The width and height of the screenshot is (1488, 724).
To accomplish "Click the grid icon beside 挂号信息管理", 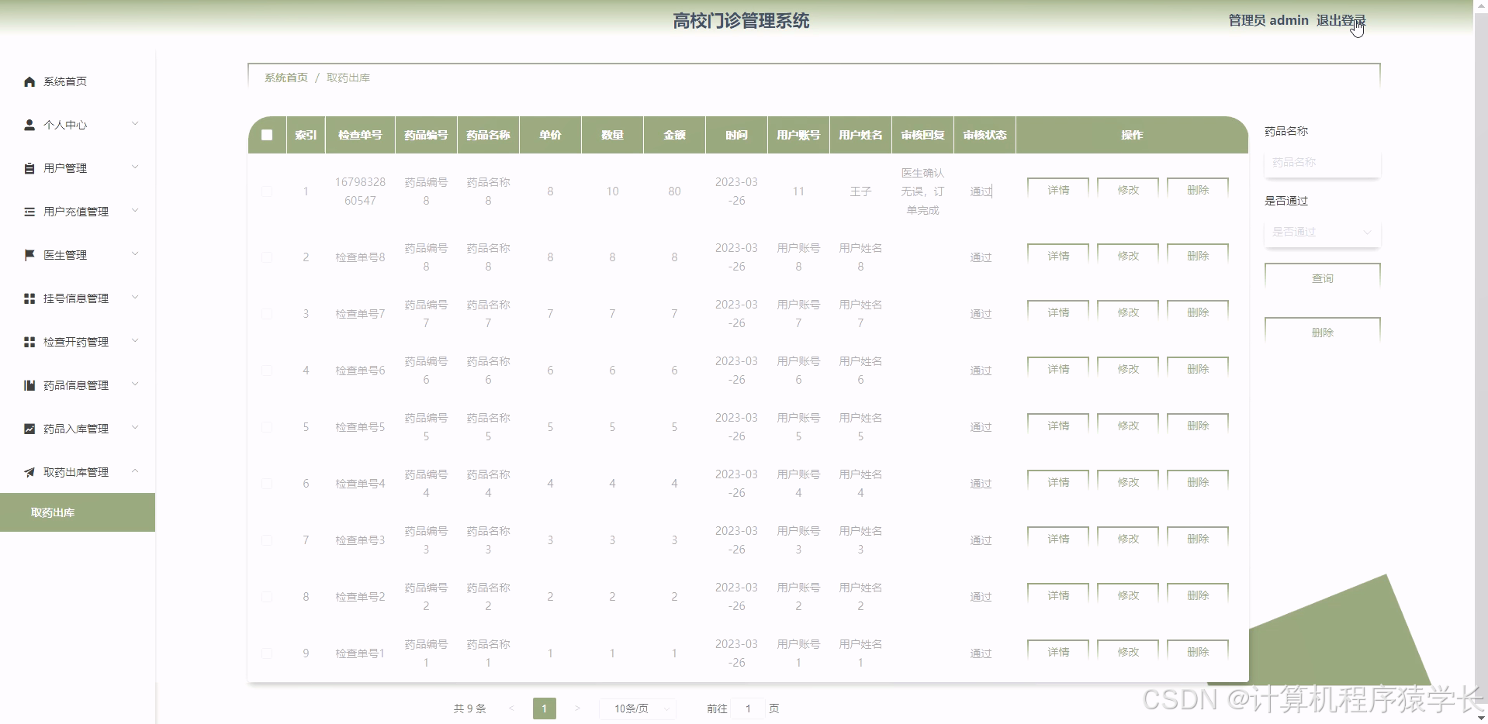I will coord(29,298).
